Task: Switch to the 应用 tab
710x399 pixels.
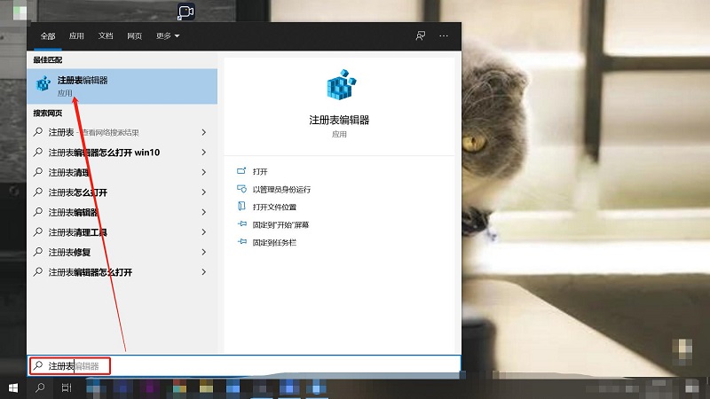Action: click(x=77, y=35)
